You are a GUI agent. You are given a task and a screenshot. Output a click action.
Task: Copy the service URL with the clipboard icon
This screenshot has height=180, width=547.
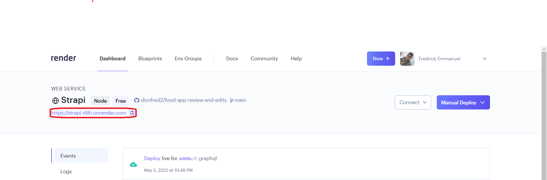(x=132, y=113)
